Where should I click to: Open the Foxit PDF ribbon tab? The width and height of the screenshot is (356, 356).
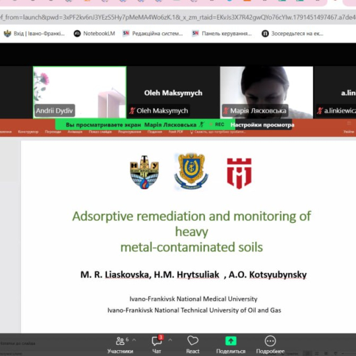coord(175,132)
